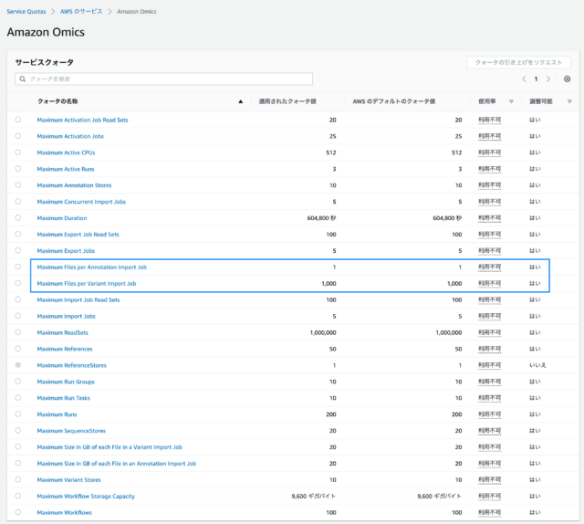Click applied value 512 for Maximum Active CPUs
Screen dimensions: 584x524
(x=331, y=152)
